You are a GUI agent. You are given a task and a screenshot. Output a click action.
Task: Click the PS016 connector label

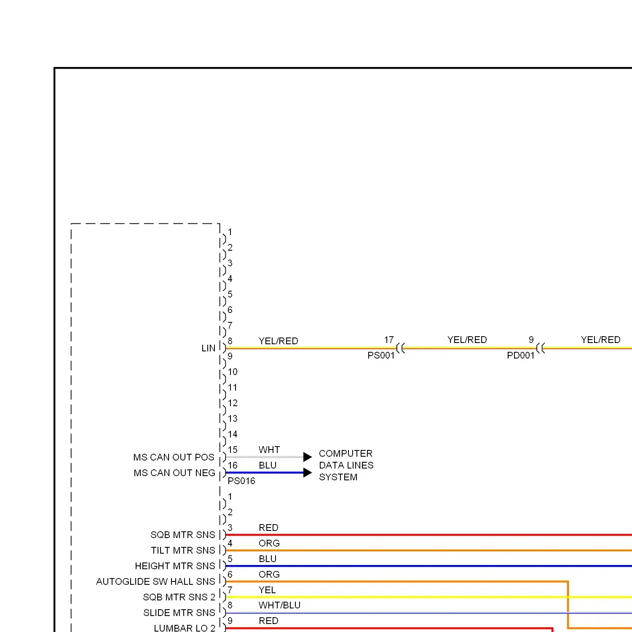(241, 481)
